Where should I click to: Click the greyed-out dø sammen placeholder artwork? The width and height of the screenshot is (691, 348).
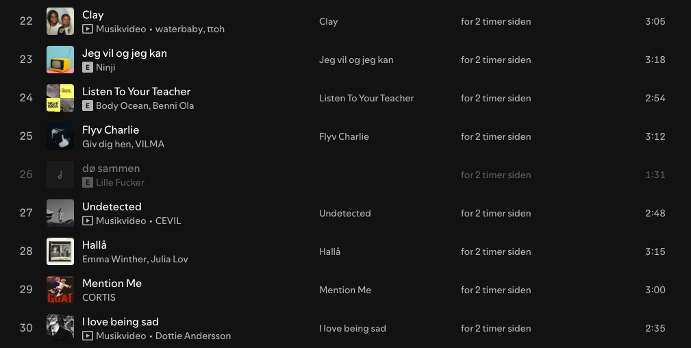60,175
